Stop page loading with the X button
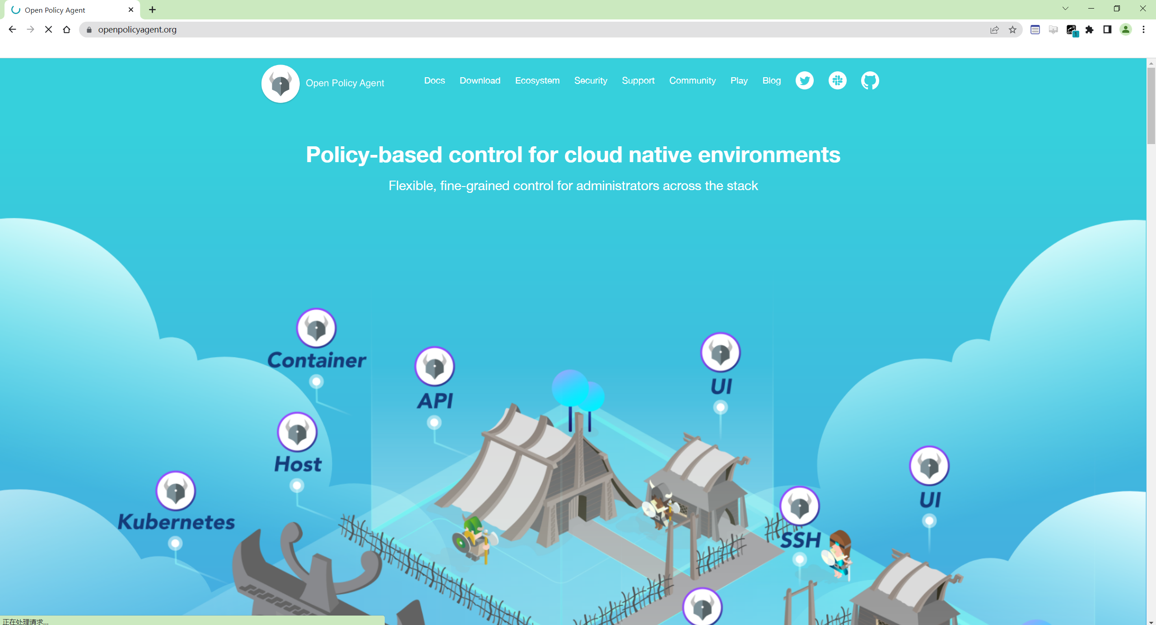The image size is (1156, 625). coord(48,29)
